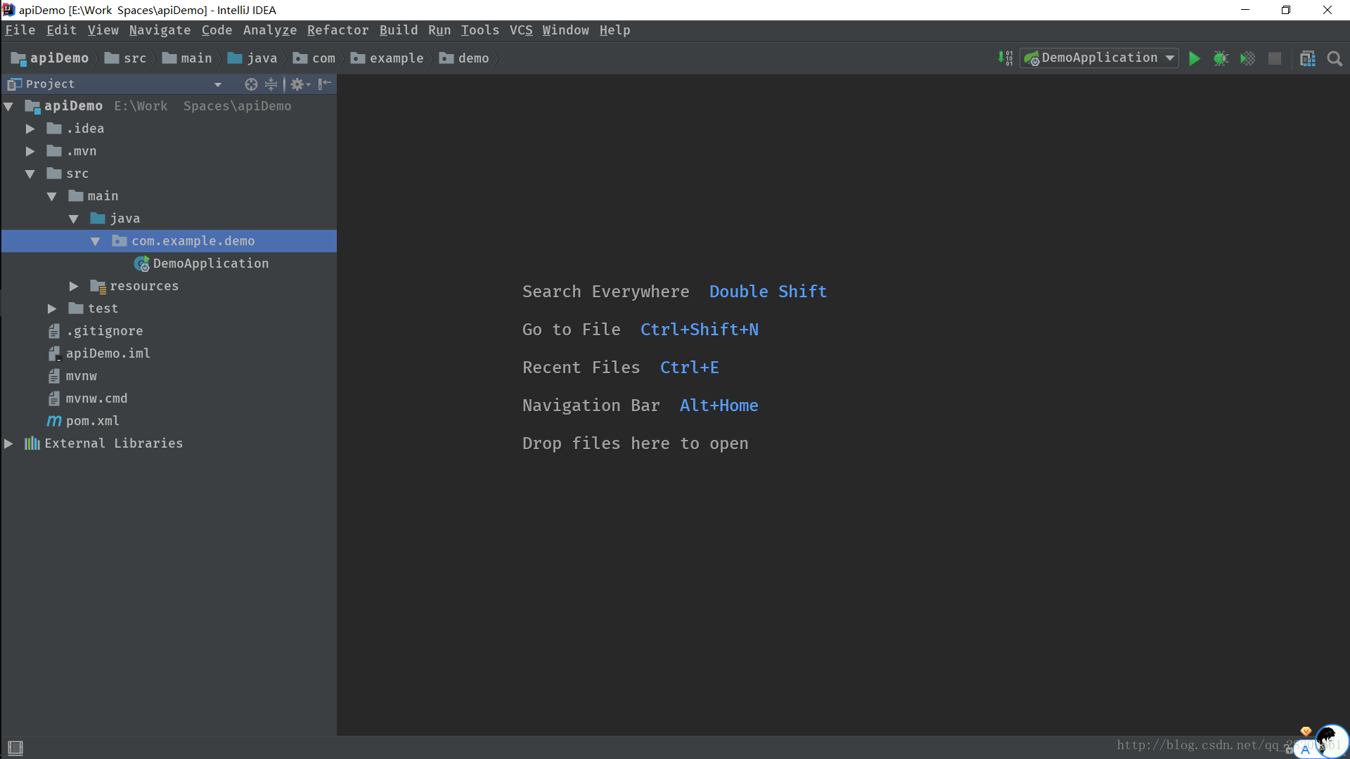The image size is (1350, 759).
Task: Click the Make Project build icon
Action: point(1005,58)
